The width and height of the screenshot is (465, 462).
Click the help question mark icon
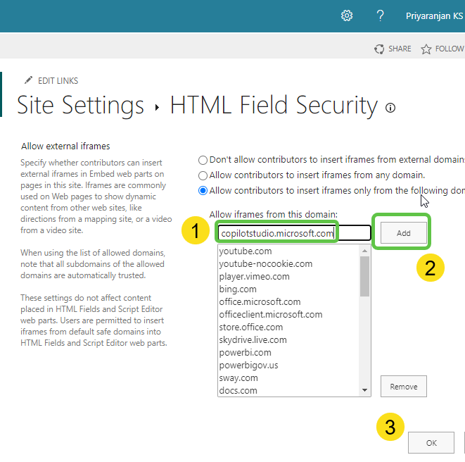coord(381,15)
